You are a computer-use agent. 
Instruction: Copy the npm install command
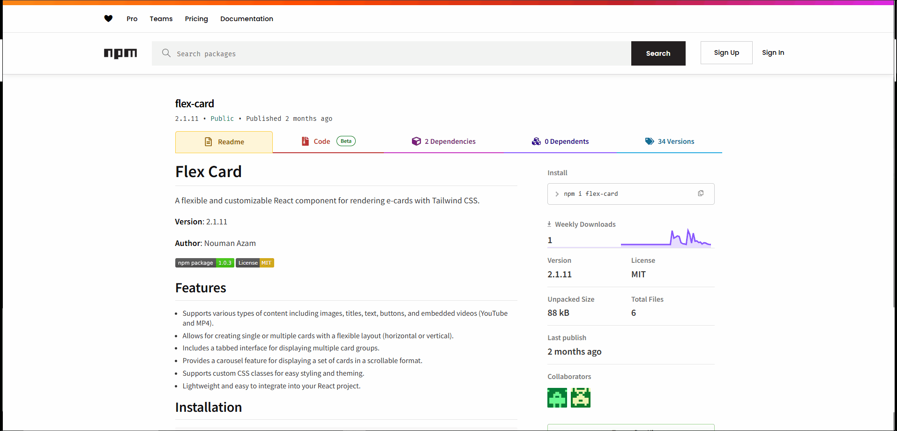pos(701,193)
